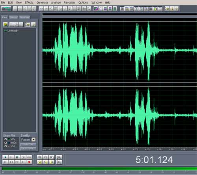Open the View menu
Screen dimensions: 197x175
[x=19, y=2]
